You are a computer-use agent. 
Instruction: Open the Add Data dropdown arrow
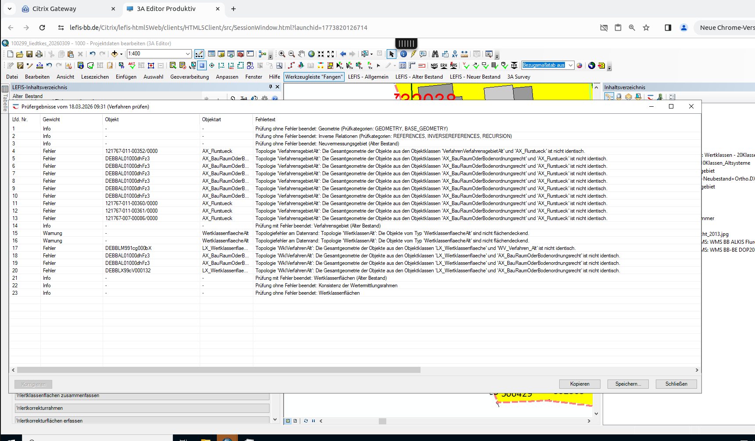click(x=121, y=54)
